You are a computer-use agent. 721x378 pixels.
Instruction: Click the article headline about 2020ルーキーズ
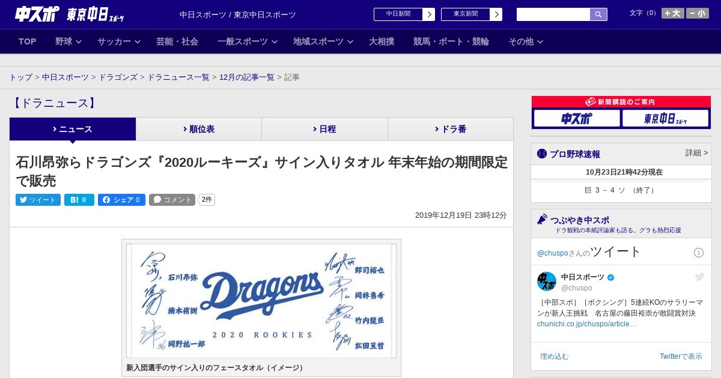coord(261,171)
